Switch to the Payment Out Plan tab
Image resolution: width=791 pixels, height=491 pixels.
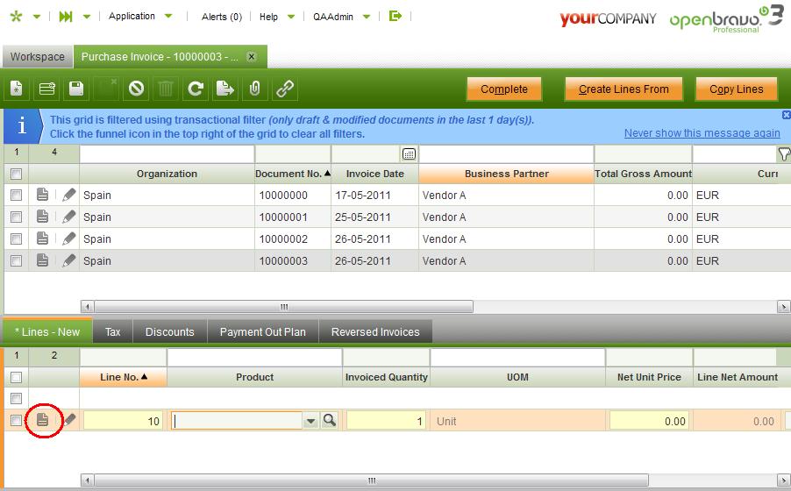tap(262, 332)
